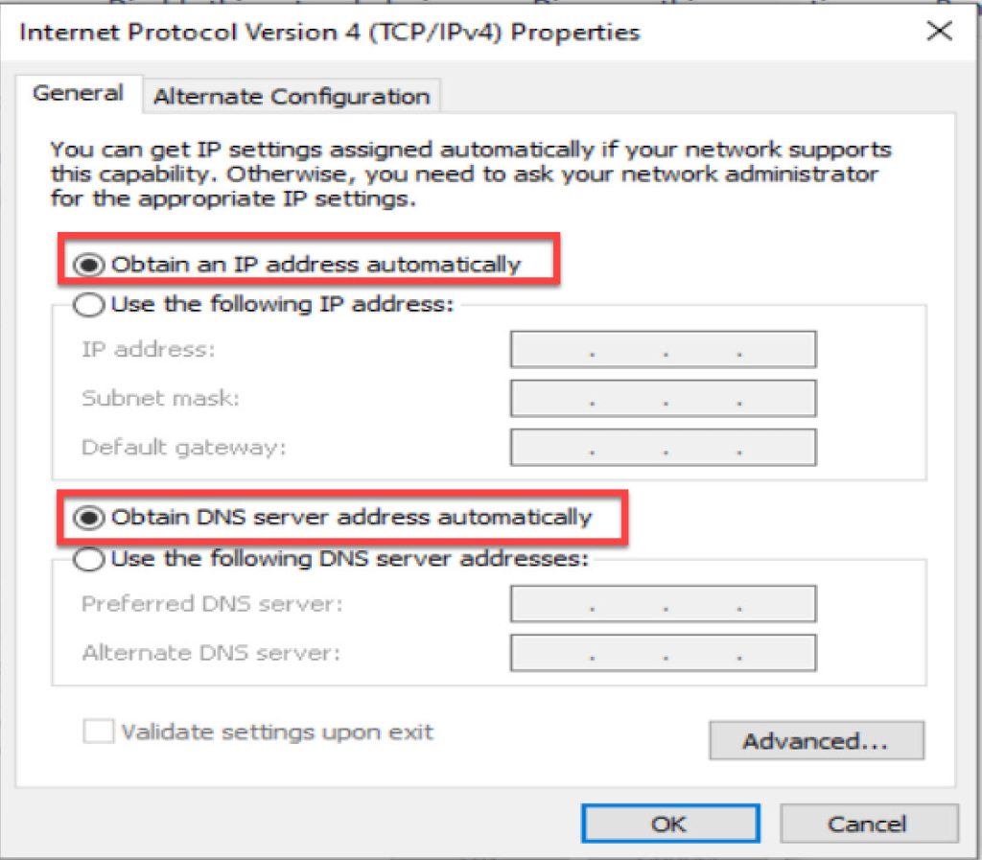Close the TCP/IPv4 Properties window

coord(940,31)
